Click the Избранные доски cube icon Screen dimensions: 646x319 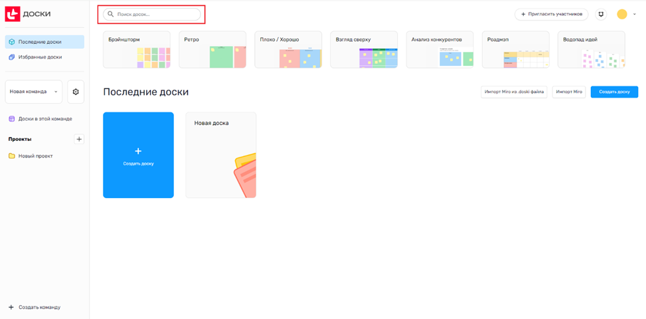12,57
